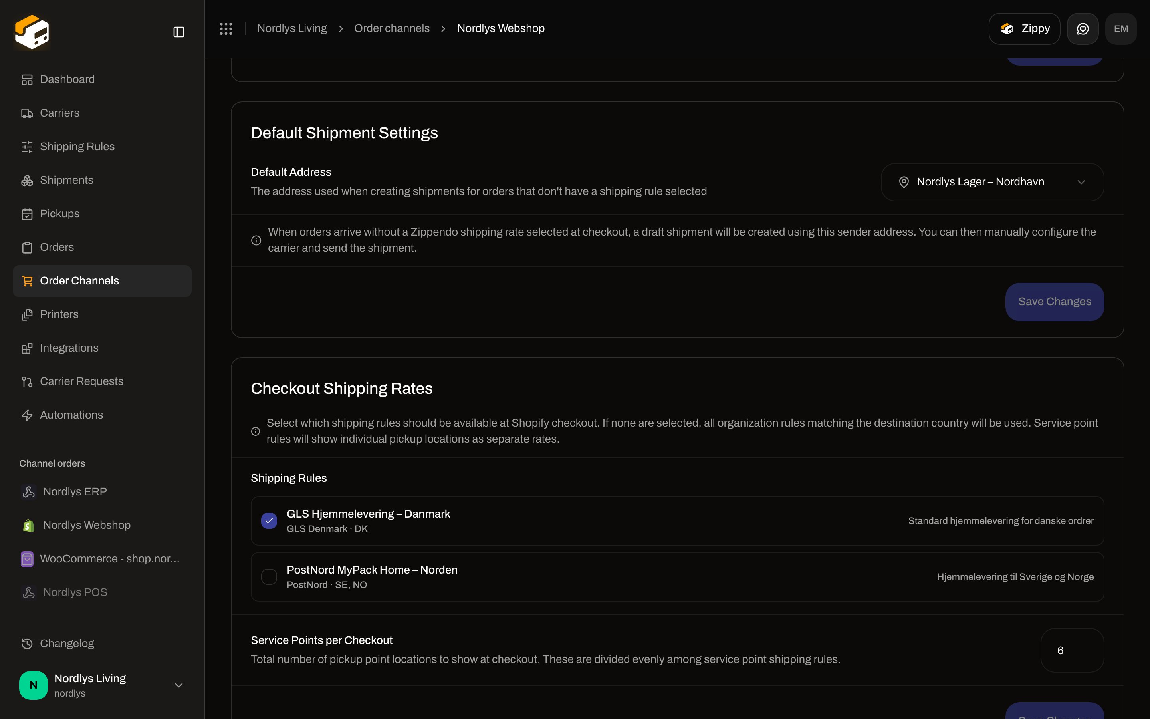Click the location pin icon in the address dropdown
Image resolution: width=1150 pixels, height=719 pixels.
click(x=904, y=182)
